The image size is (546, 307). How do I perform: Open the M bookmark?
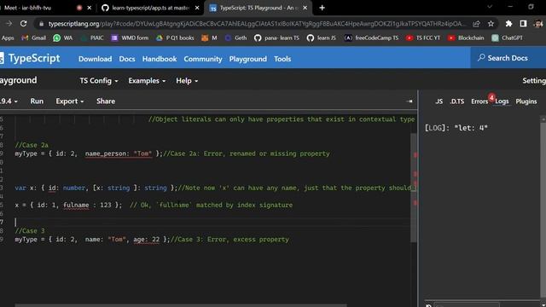(x=209, y=38)
